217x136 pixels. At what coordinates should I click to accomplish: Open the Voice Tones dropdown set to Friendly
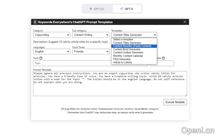coord(90,52)
